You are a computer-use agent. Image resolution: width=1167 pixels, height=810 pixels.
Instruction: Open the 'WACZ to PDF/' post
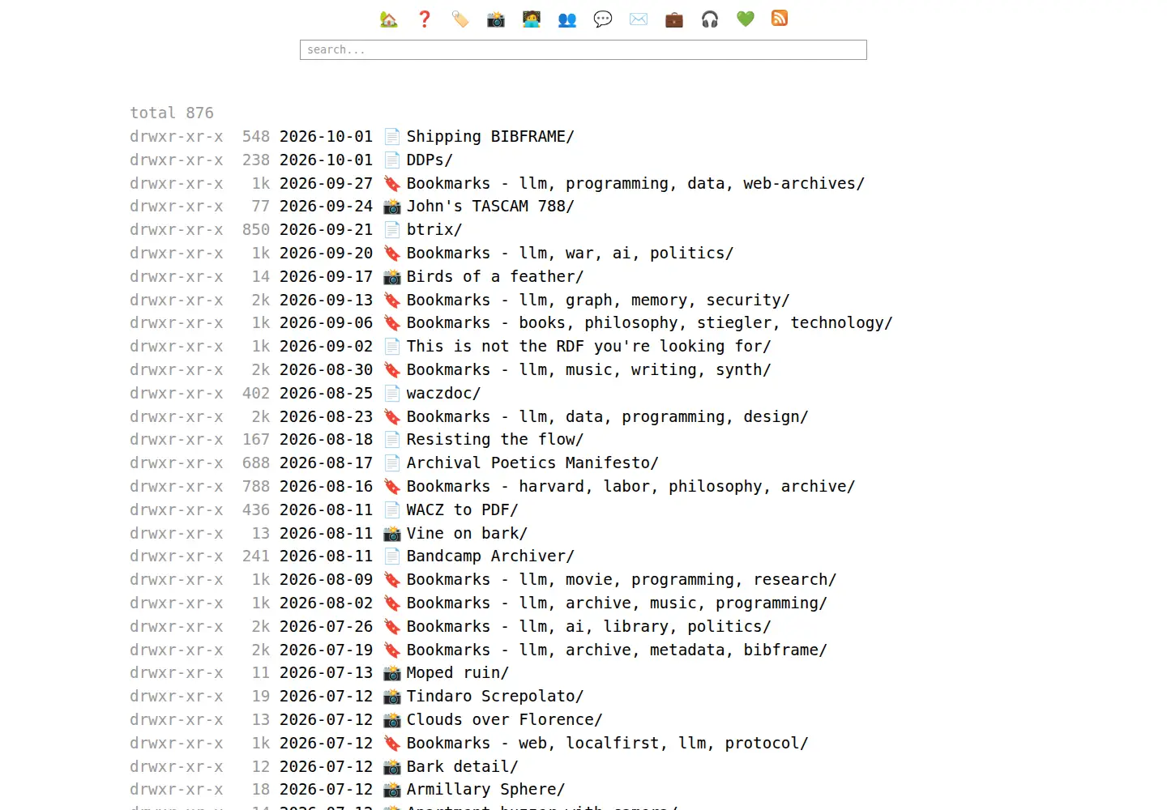(462, 509)
